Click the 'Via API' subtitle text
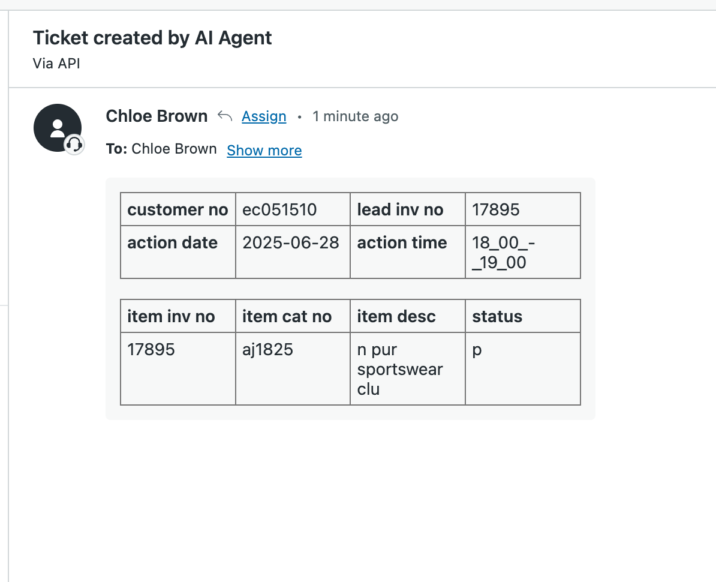The height and width of the screenshot is (582, 716). [56, 63]
